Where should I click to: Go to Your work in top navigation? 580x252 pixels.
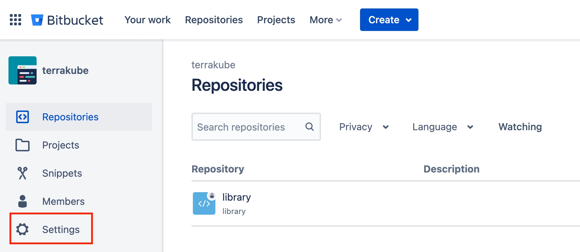(147, 20)
